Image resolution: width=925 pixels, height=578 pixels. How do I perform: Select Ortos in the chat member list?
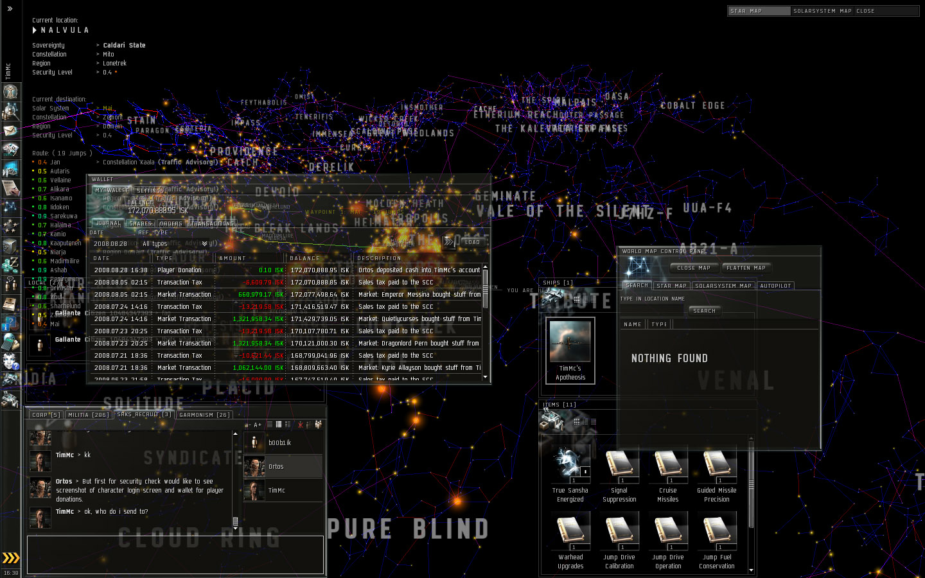tap(283, 466)
